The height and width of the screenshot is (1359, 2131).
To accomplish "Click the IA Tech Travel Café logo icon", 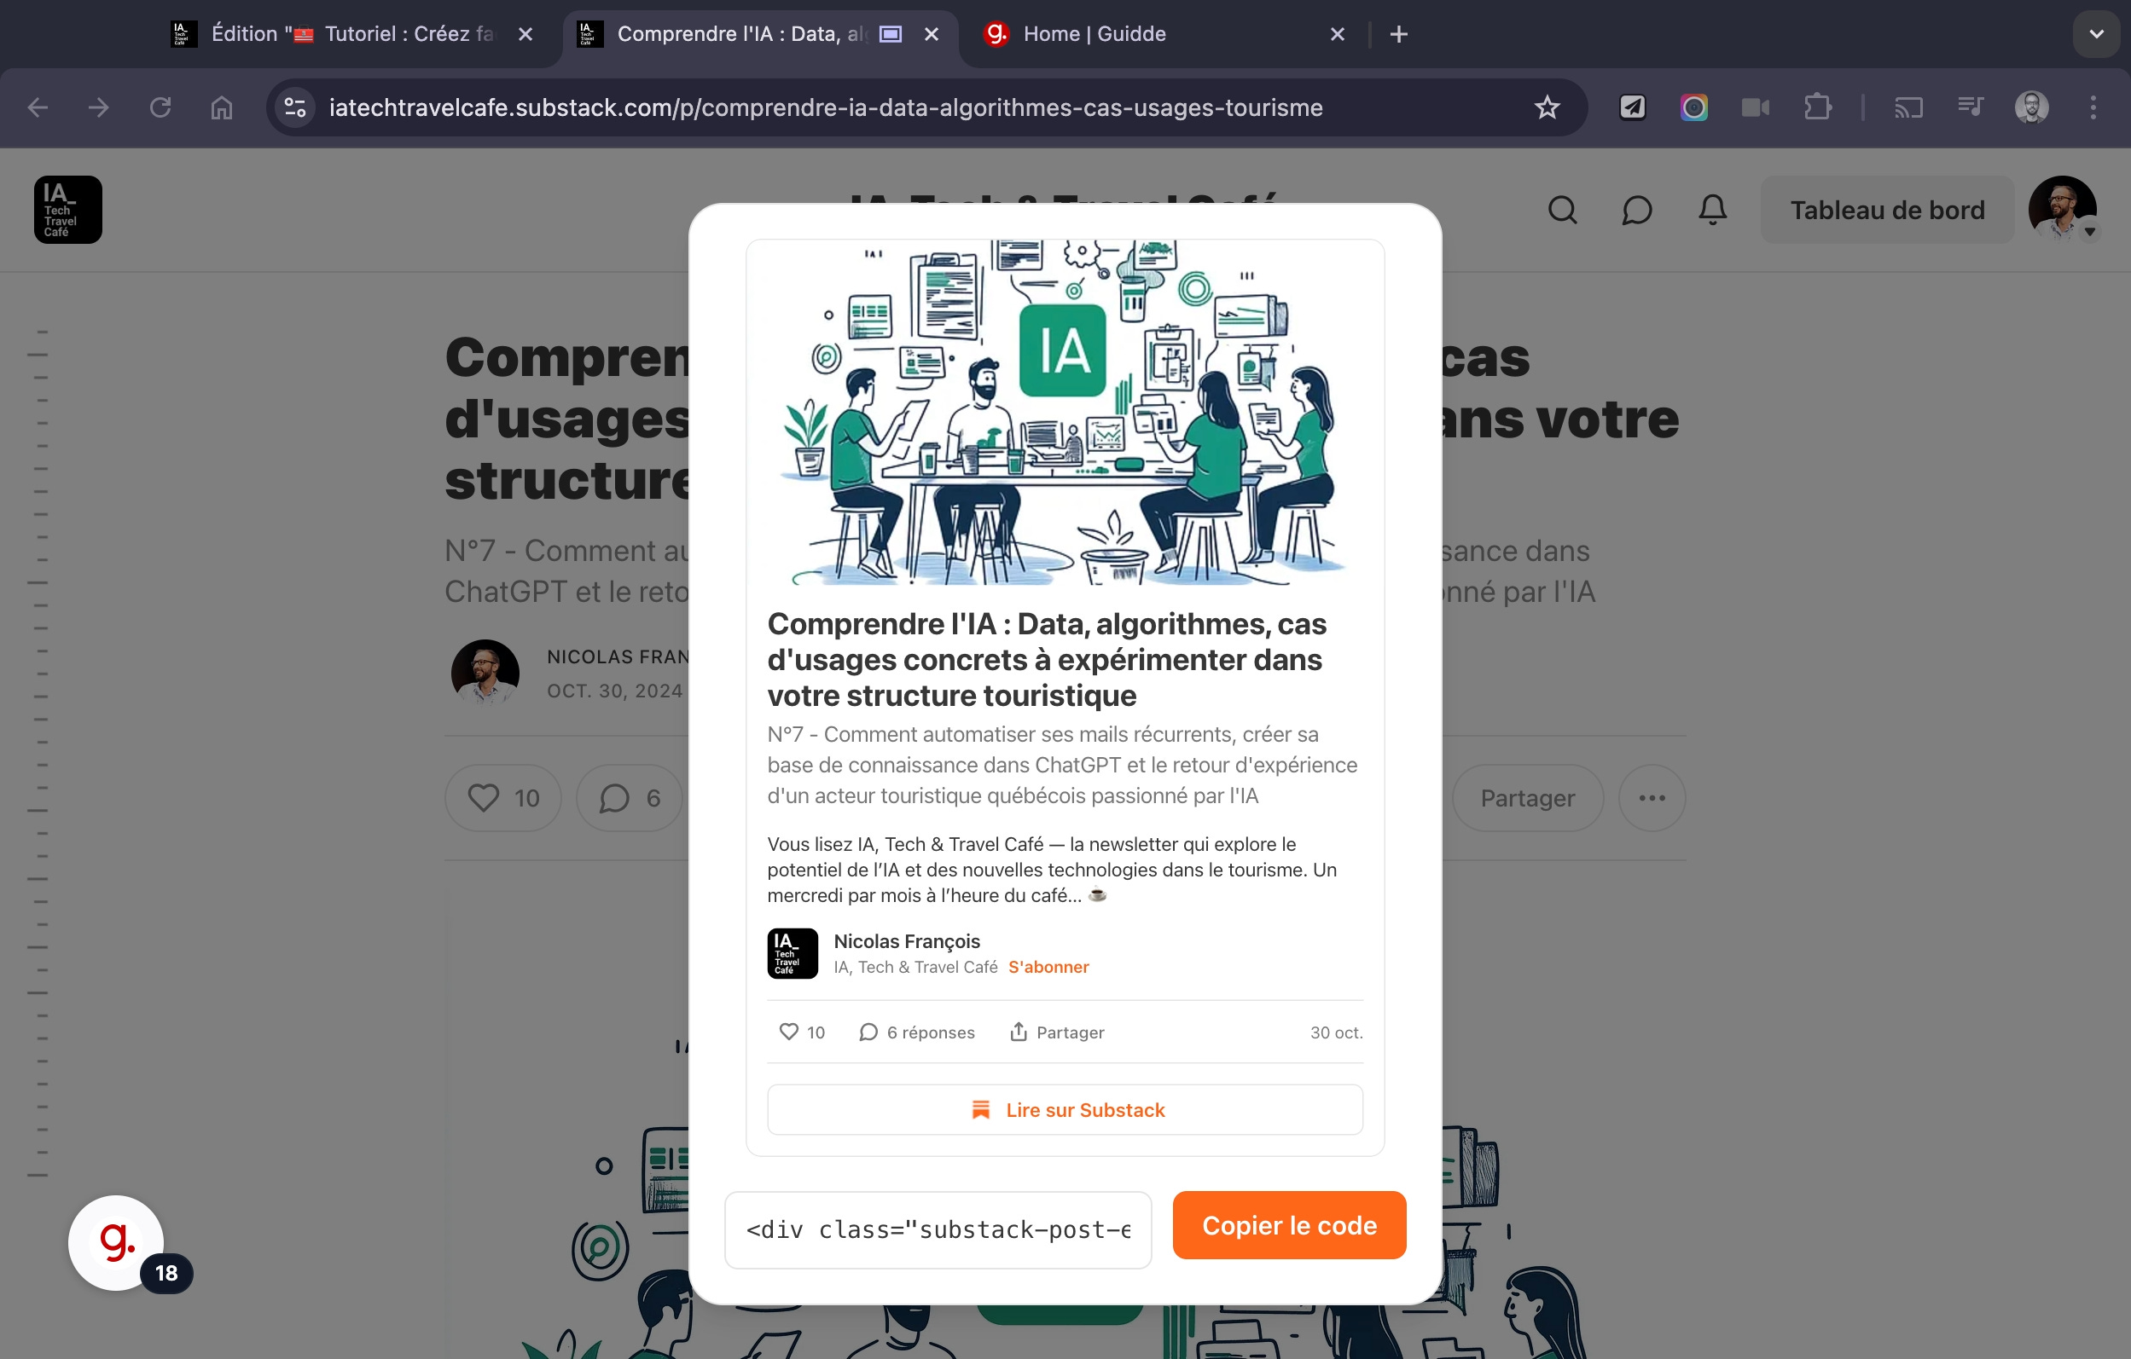I will (x=67, y=208).
